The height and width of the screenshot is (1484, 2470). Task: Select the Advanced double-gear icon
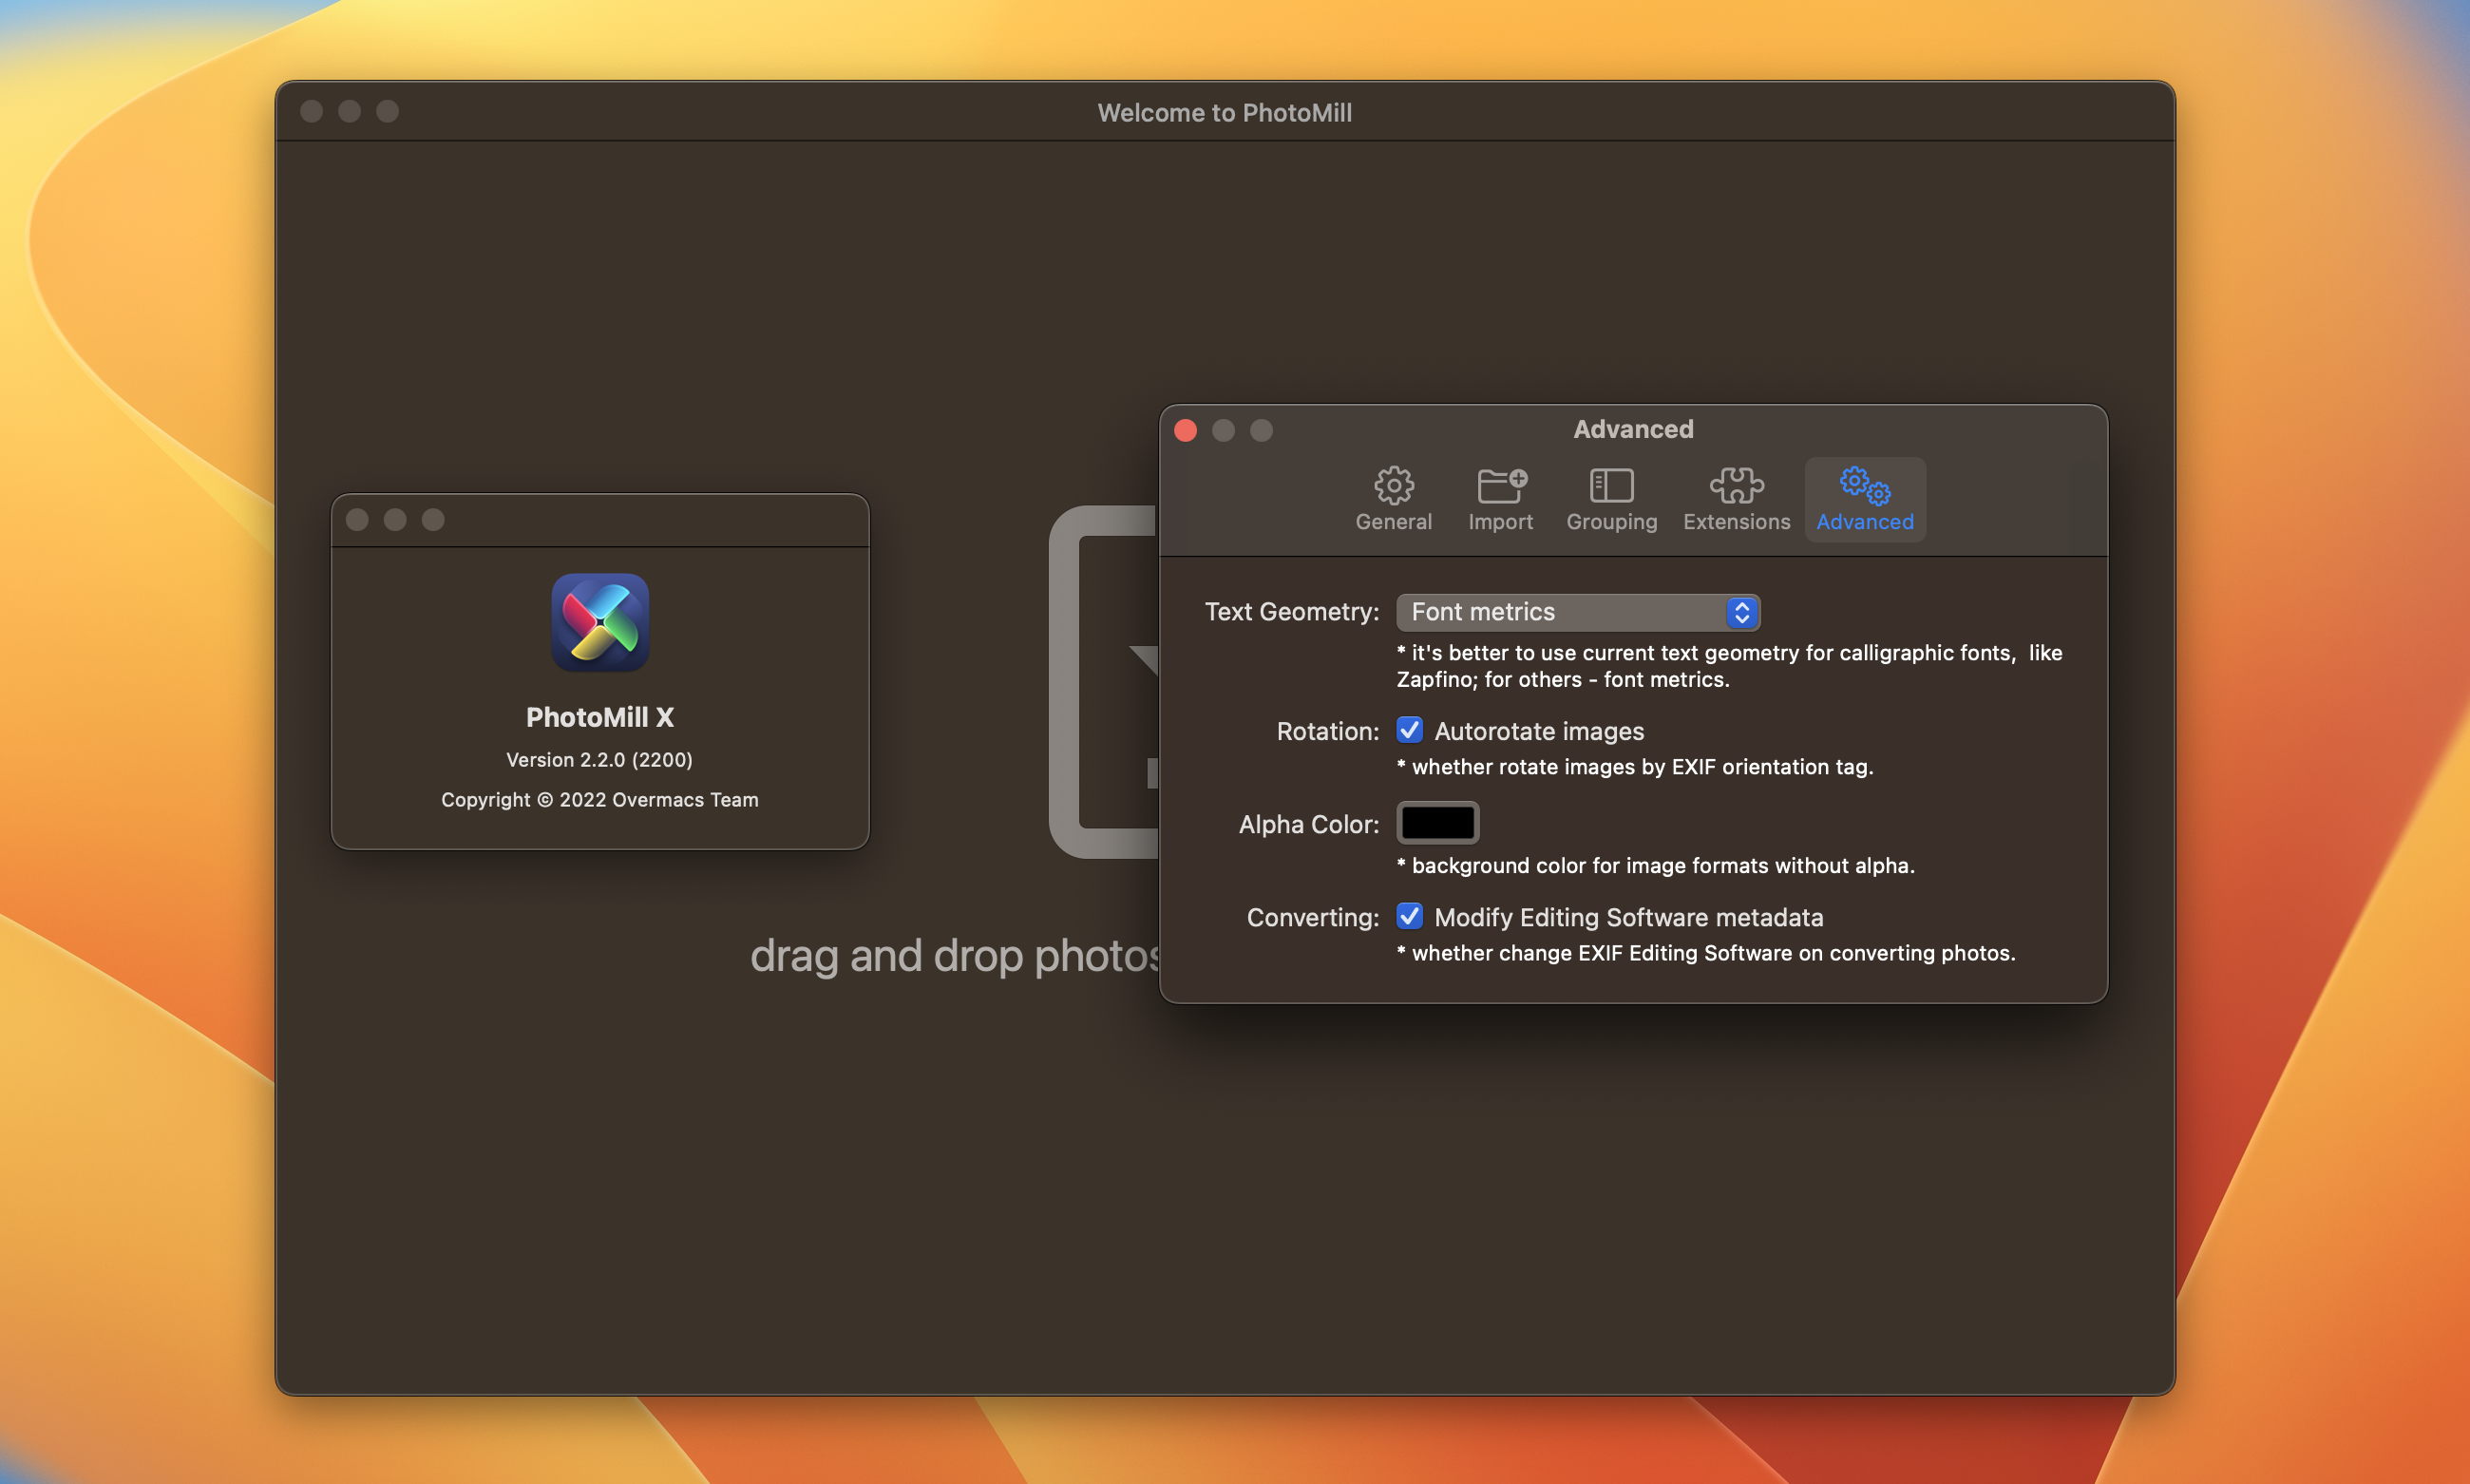[x=1864, y=486]
